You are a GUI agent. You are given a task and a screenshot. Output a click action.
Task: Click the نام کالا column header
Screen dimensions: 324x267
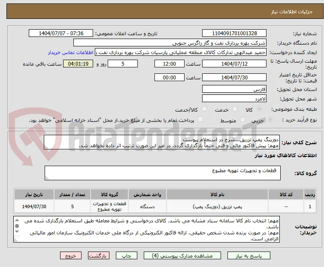pyautogui.click(x=218, y=194)
